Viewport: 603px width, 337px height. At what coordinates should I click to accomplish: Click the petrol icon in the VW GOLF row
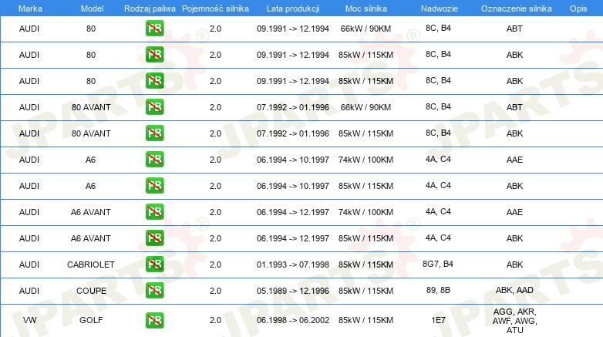154,320
